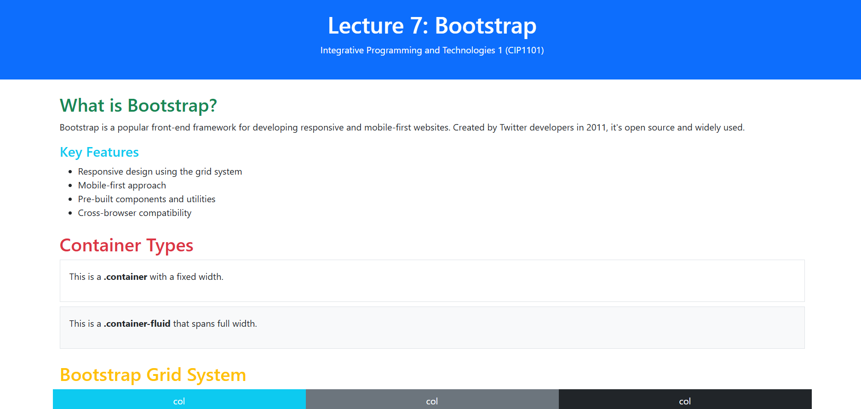Click the course subtitle mentioning CIP1101
Viewport: 861px width, 409px height.
tap(432, 50)
